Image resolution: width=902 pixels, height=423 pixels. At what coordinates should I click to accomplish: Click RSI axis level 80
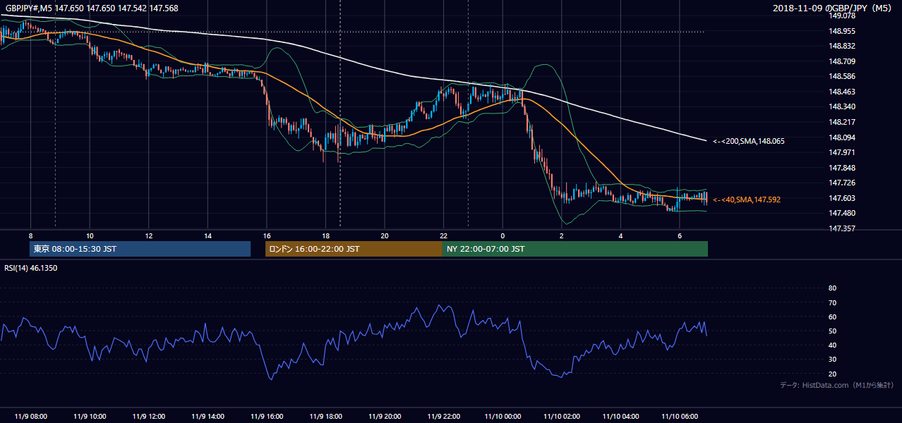[832, 288]
